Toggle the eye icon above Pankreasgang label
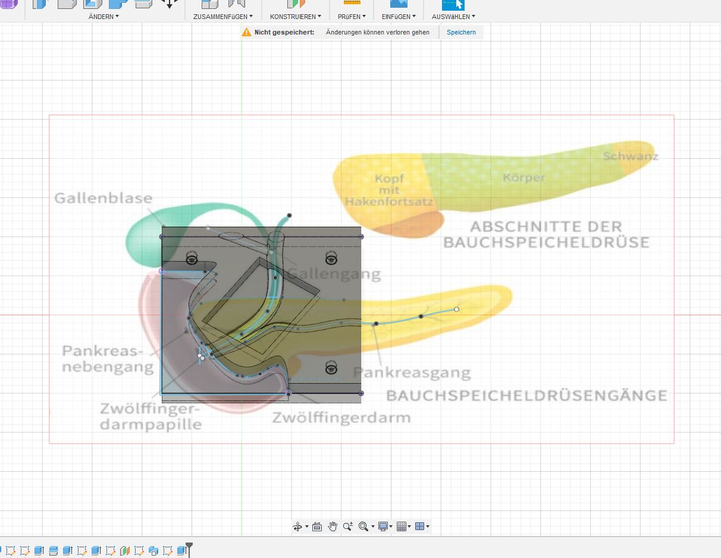 click(331, 368)
